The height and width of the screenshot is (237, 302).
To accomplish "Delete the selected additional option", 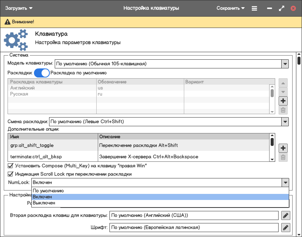I will click(283, 158).
